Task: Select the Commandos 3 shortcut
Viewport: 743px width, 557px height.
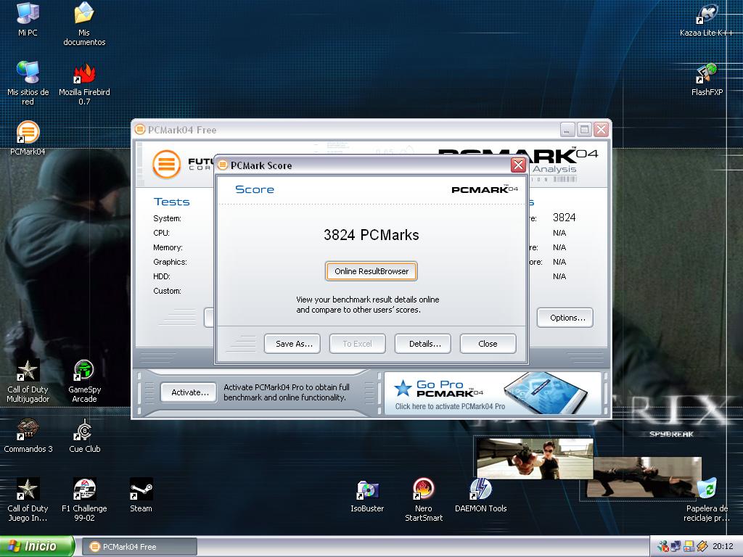Action: (28, 436)
